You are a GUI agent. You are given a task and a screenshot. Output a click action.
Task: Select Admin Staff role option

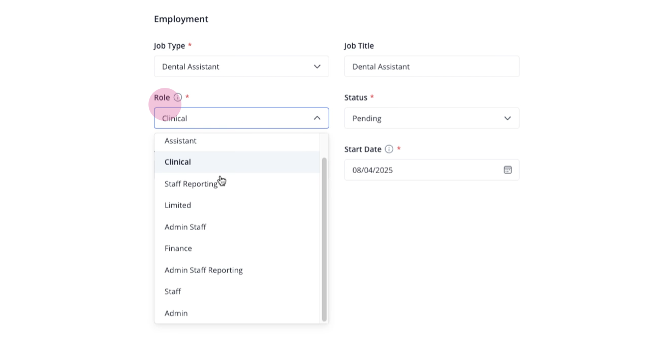237,227
